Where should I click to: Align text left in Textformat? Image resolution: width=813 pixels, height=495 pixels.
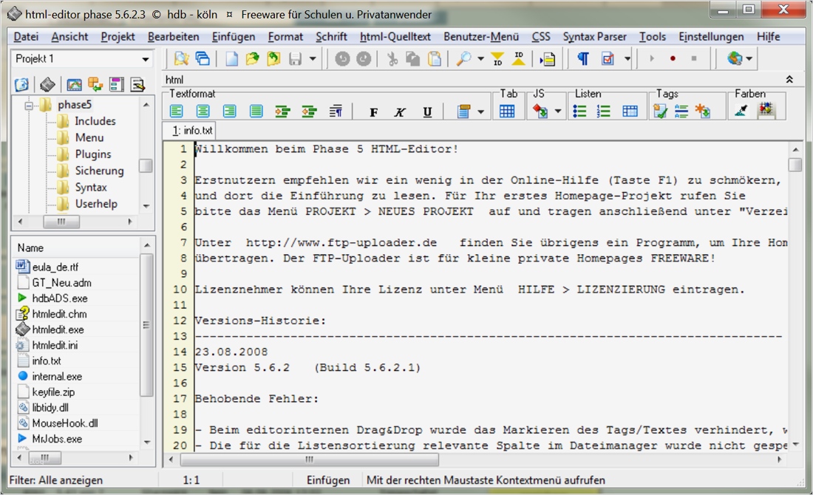tap(177, 111)
